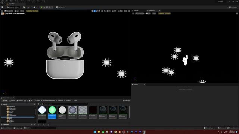Select the Details panel tab
The height and width of the screenshot is (134, 239).
136,84
